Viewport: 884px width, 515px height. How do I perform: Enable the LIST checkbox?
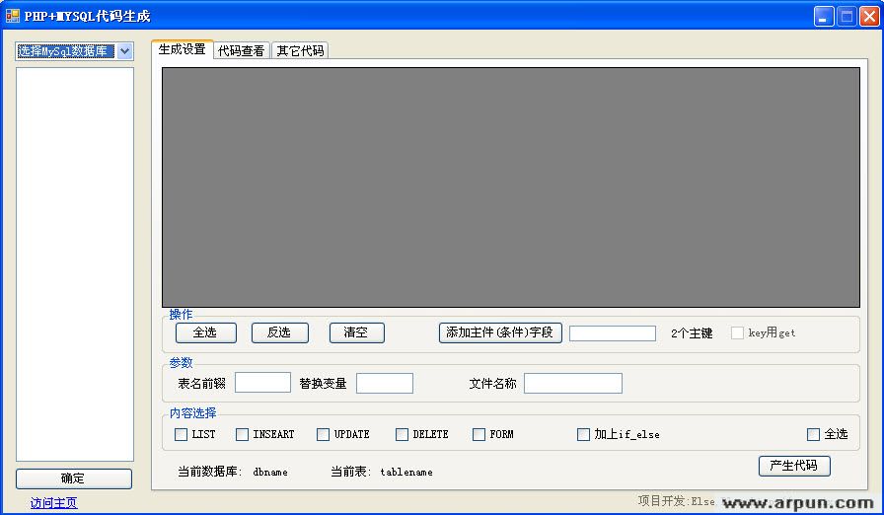point(181,434)
